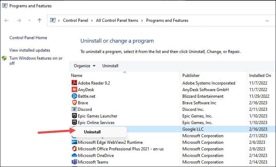The height and width of the screenshot is (167, 276).
Task: Select the Epic Games Launcher icon
Action: pyautogui.click(x=74, y=116)
